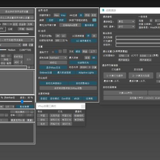
Task: Select the Max frame buffer option
Action: (57, 15)
